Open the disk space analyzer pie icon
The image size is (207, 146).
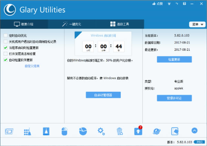click(x=83, y=131)
